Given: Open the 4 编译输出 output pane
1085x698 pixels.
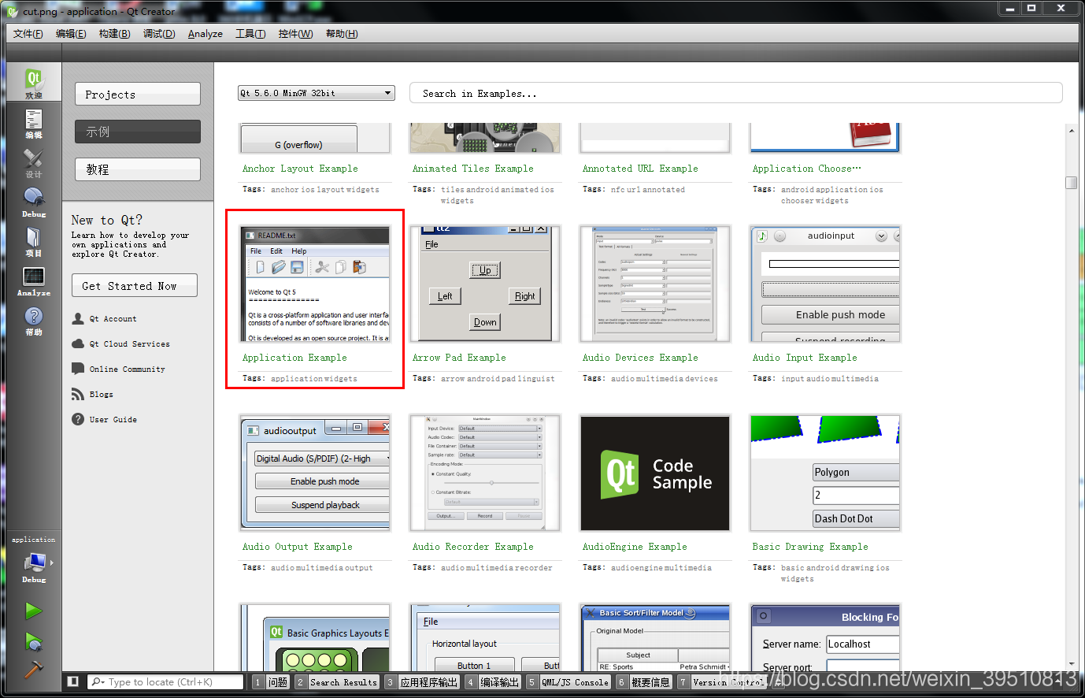Looking at the screenshot, I should (x=493, y=682).
